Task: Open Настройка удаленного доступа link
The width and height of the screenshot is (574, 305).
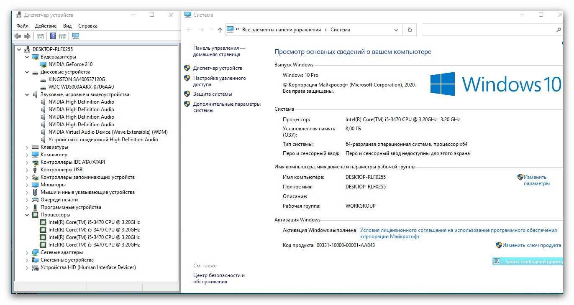Action: (x=220, y=81)
